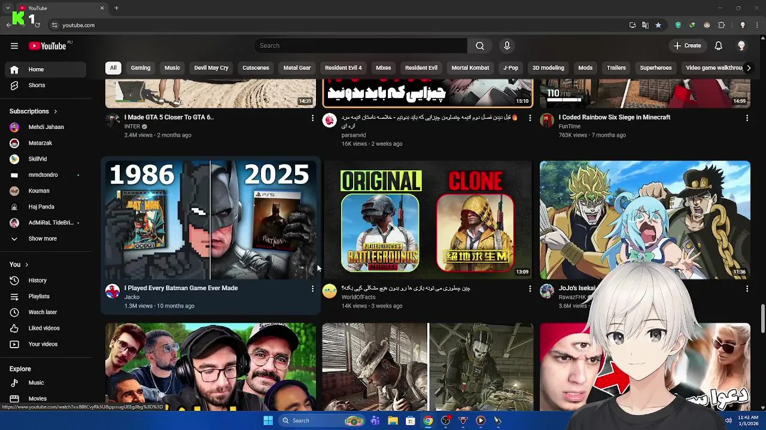Open File Explorer from taskbar

(x=393, y=420)
